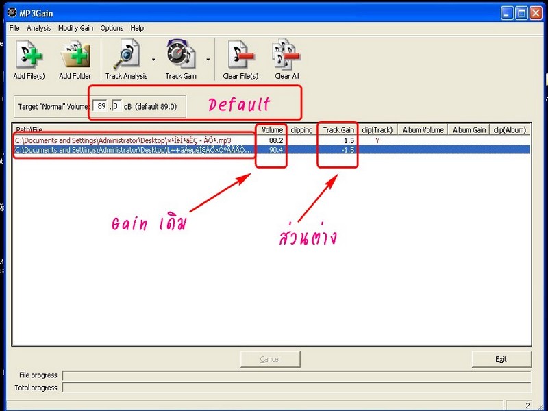Image resolution: width=548 pixels, height=411 pixels.
Task: Click the MP3Gain title bar app icon
Action: (x=12, y=13)
